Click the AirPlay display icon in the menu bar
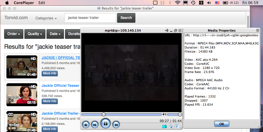Screen dimensions: 263x132 [x=185, y=3]
